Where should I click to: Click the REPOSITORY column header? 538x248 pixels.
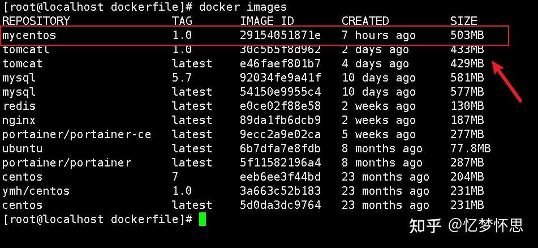[x=36, y=21]
